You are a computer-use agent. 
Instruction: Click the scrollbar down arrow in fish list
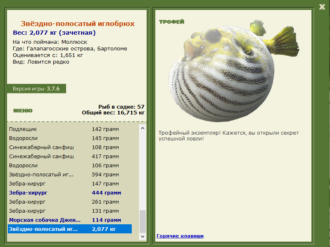coord(142,237)
